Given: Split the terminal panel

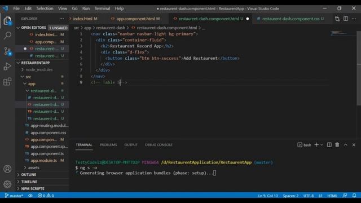Looking at the screenshot, I should [329, 145].
